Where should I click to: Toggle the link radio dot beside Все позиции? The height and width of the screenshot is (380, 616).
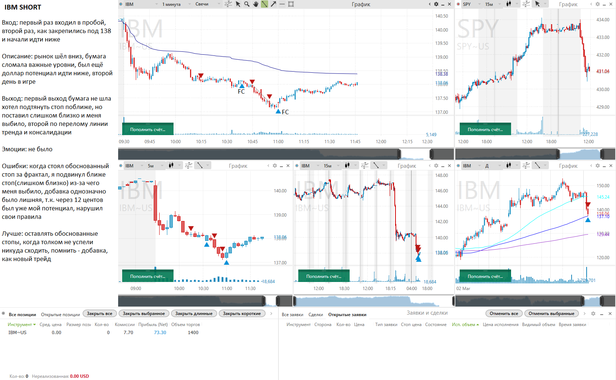3,314
